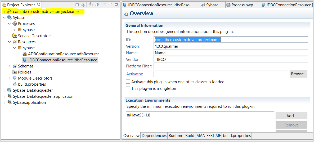Expand the sybase package under Processes
This screenshot has height=142, width=314.
(x=14, y=30)
